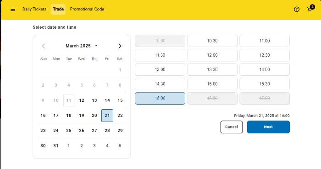Select the 12:30 time slot

(x=265, y=55)
